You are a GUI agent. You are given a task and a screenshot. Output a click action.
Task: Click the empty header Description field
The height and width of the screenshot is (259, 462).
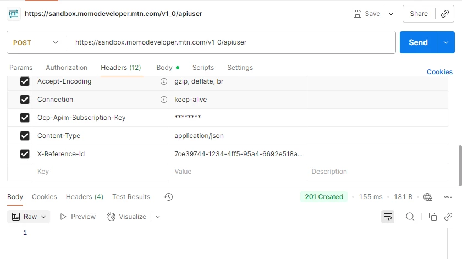pyautogui.click(x=377, y=172)
